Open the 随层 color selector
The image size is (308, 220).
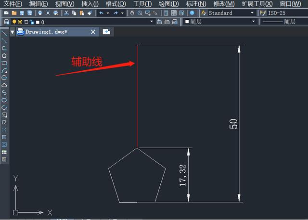click(220, 22)
